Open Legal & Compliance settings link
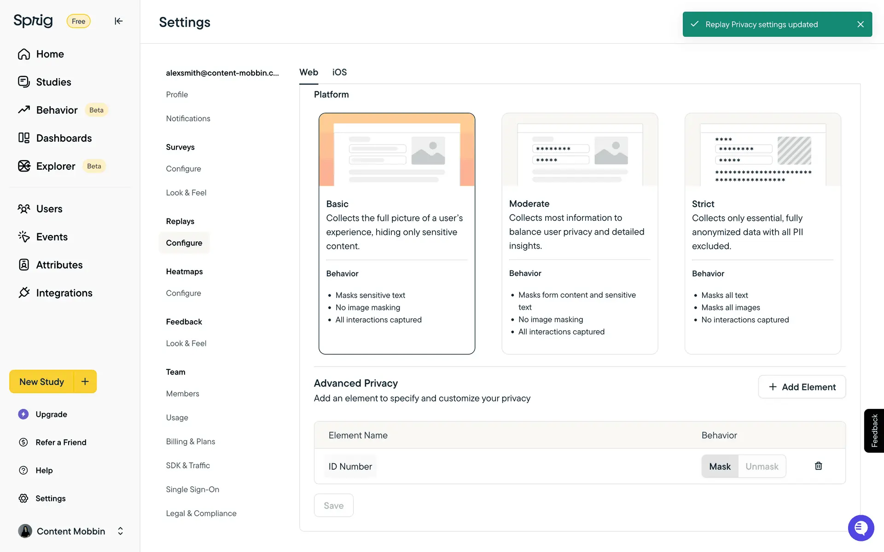The height and width of the screenshot is (552, 884). (201, 513)
